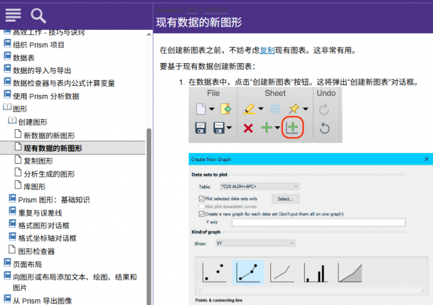This screenshot has width=433, height=305.
Task: Open the save-as dropdown arrow
Action: 229,127
